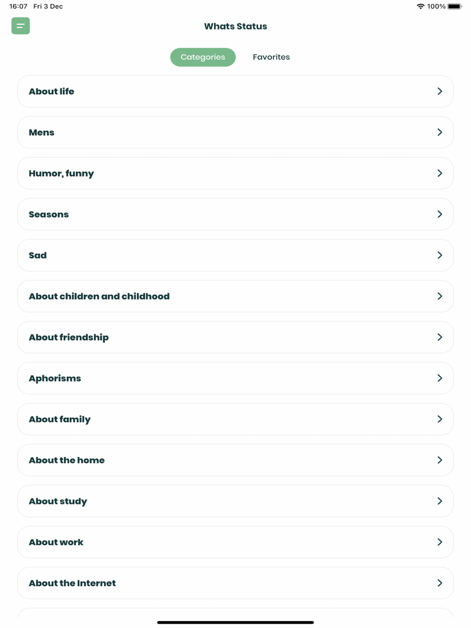Tap the home indicator bar
471x628 pixels.
pos(235,622)
